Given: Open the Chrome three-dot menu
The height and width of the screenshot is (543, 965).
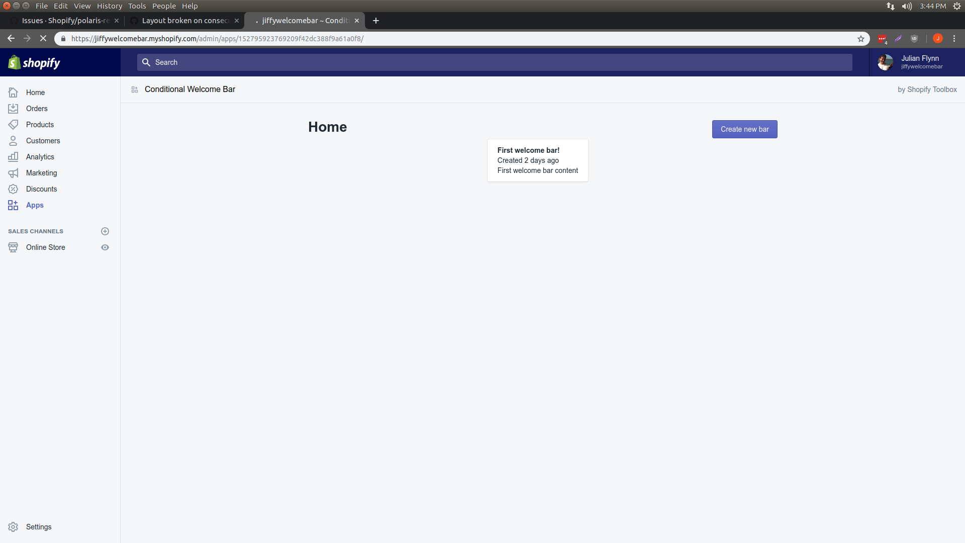Looking at the screenshot, I should tap(954, 38).
